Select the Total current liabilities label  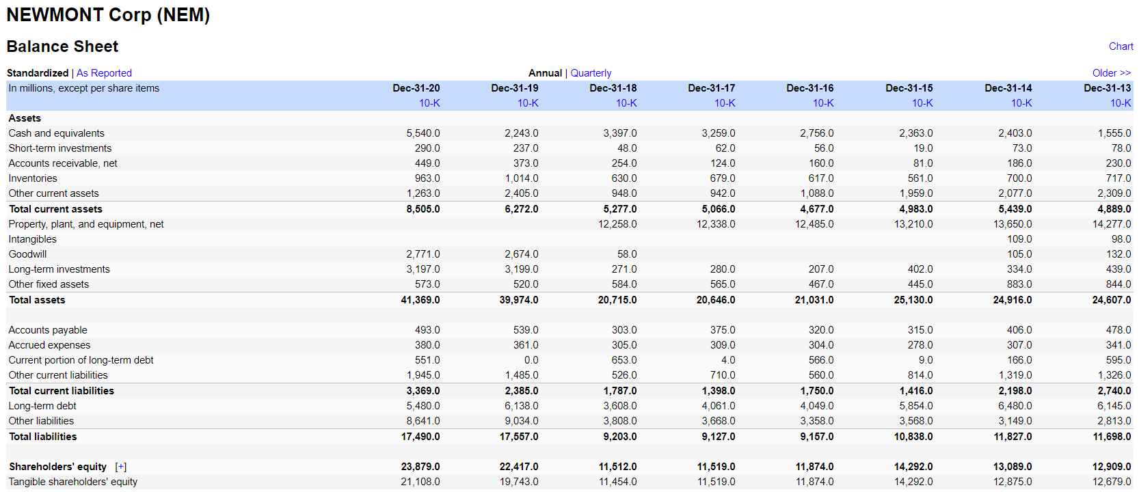tap(62, 391)
